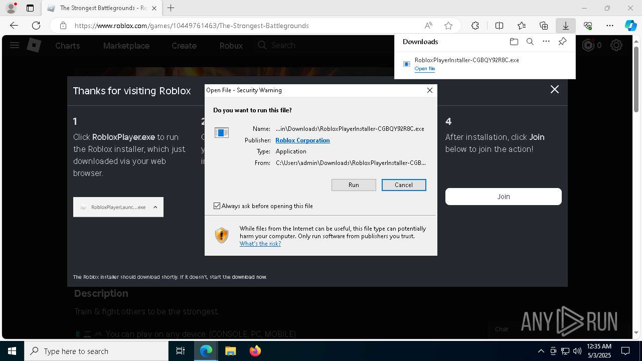The height and width of the screenshot is (361, 642).
Task: Click the Downloads toolbar icon
Action: tap(566, 26)
